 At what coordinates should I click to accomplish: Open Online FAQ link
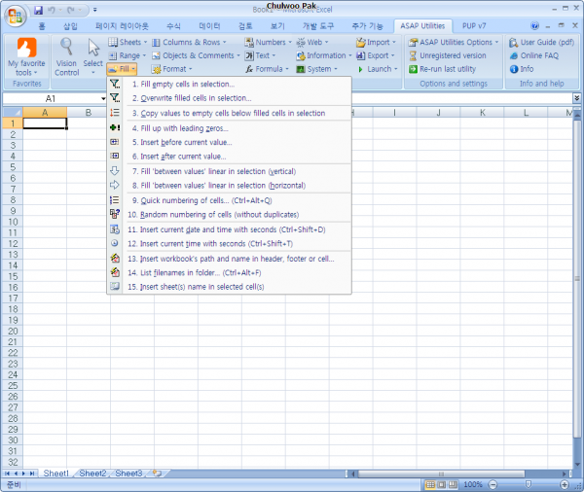[534, 55]
